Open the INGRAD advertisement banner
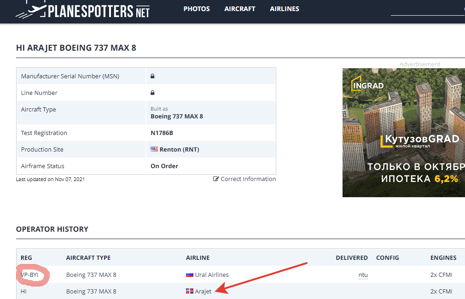465x299 pixels. [x=404, y=133]
